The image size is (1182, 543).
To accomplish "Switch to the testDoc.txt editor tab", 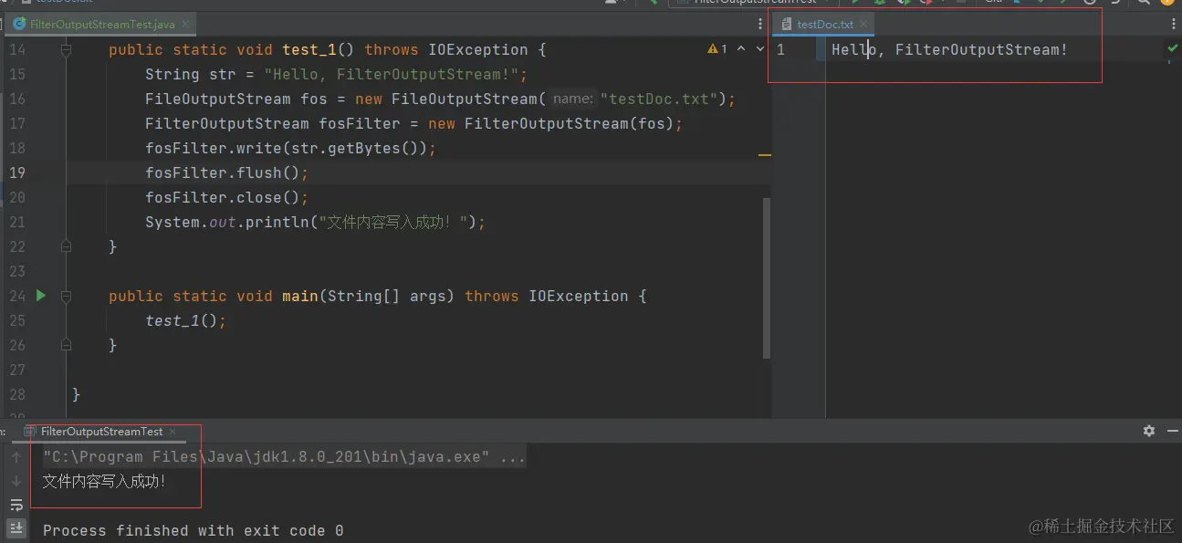I will click(824, 24).
